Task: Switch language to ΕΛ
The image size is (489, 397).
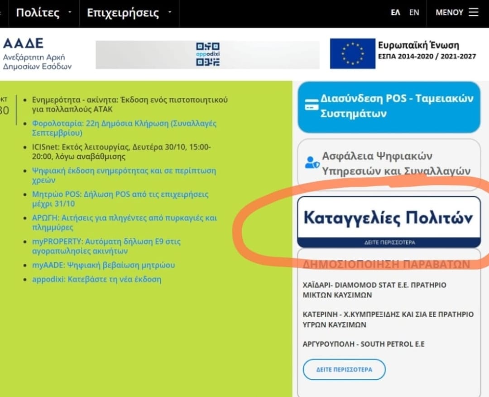Action: [395, 13]
